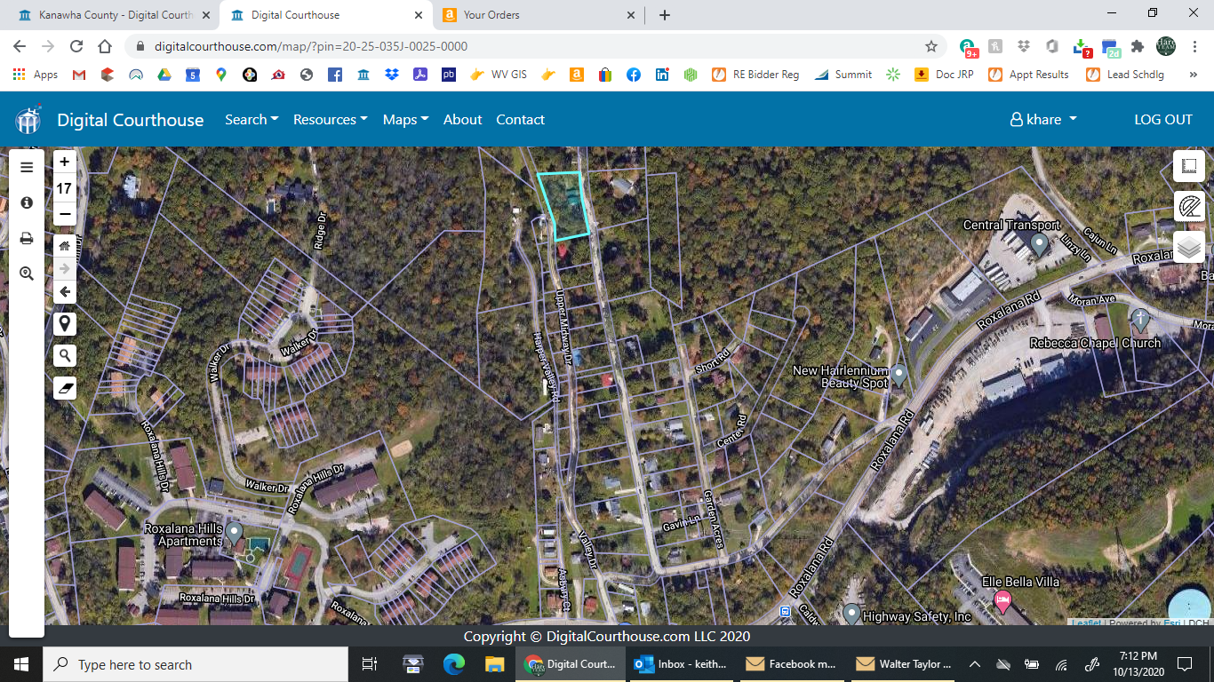Image resolution: width=1214 pixels, height=682 pixels.
Task: Open Task View on the taskbar
Action: (x=370, y=664)
